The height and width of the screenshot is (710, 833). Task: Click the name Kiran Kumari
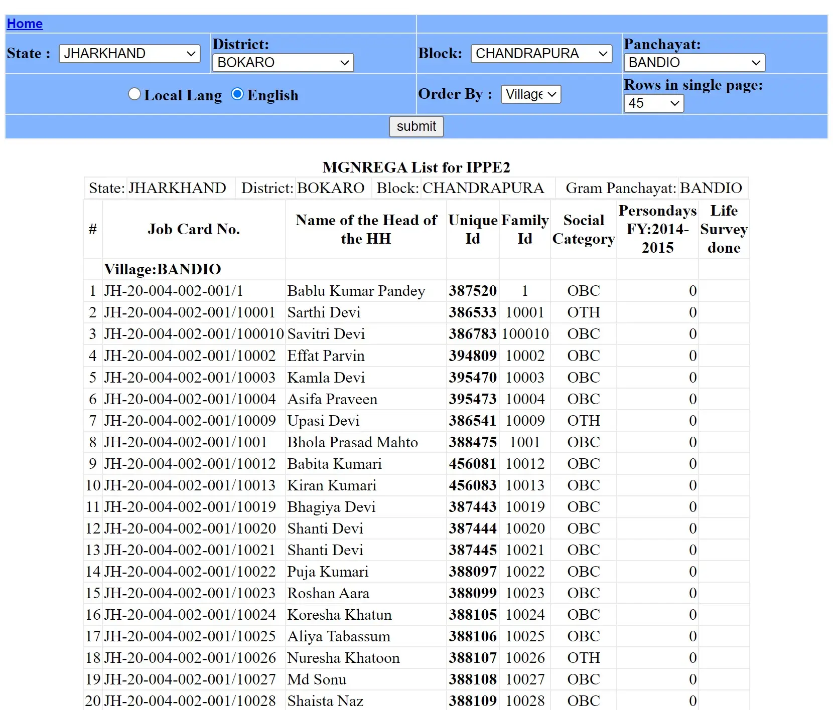(332, 485)
